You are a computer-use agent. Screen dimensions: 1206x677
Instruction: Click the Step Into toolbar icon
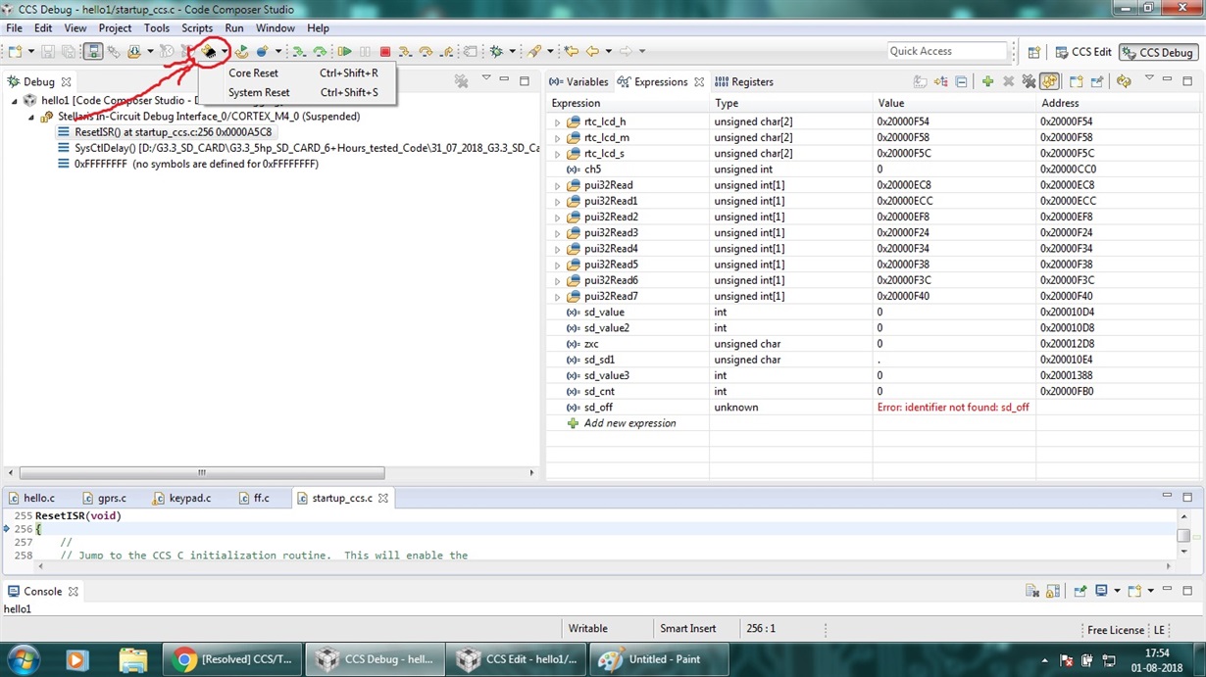click(405, 51)
